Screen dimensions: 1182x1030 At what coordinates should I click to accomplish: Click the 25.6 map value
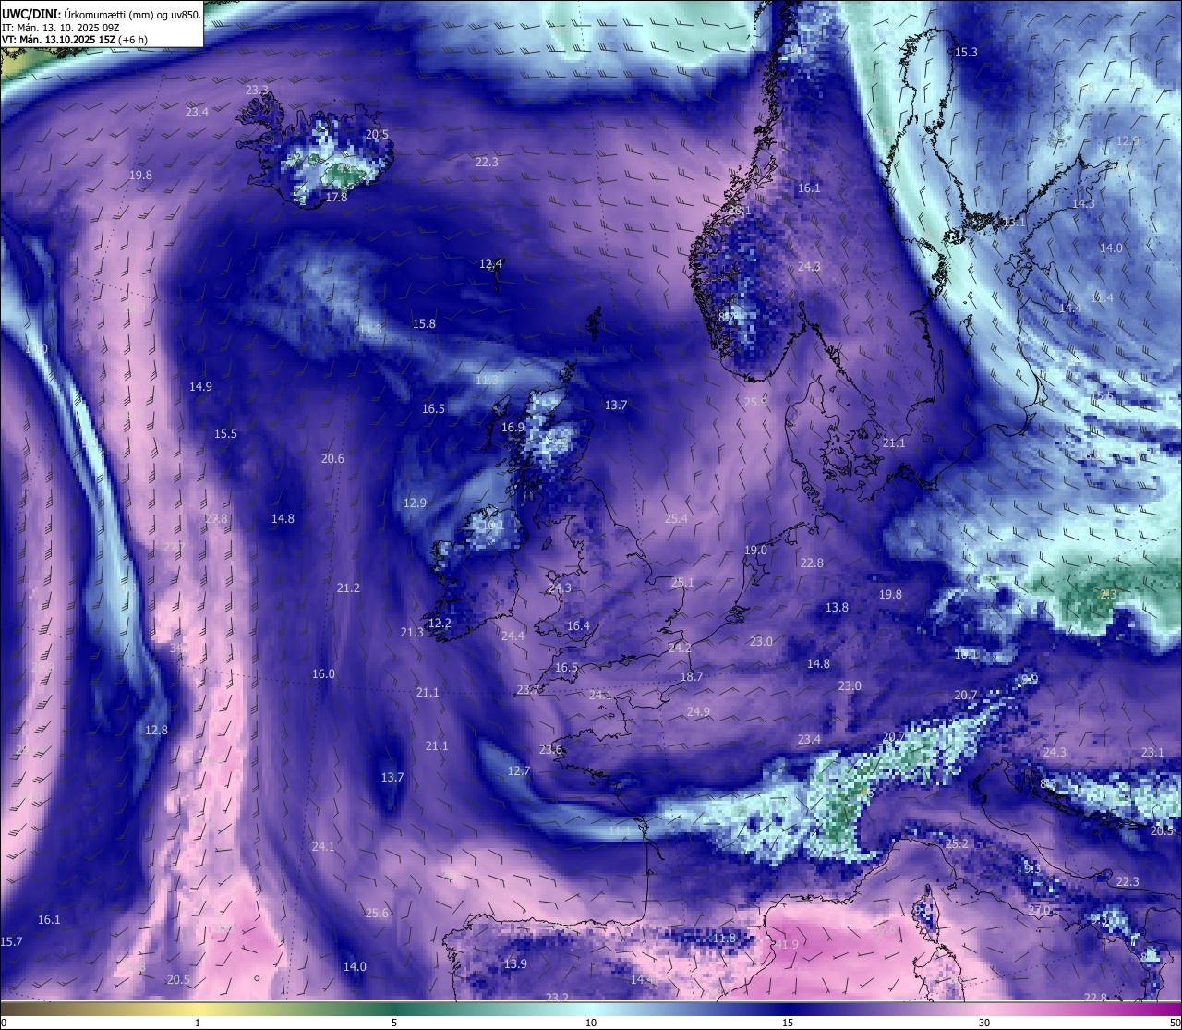tap(377, 913)
